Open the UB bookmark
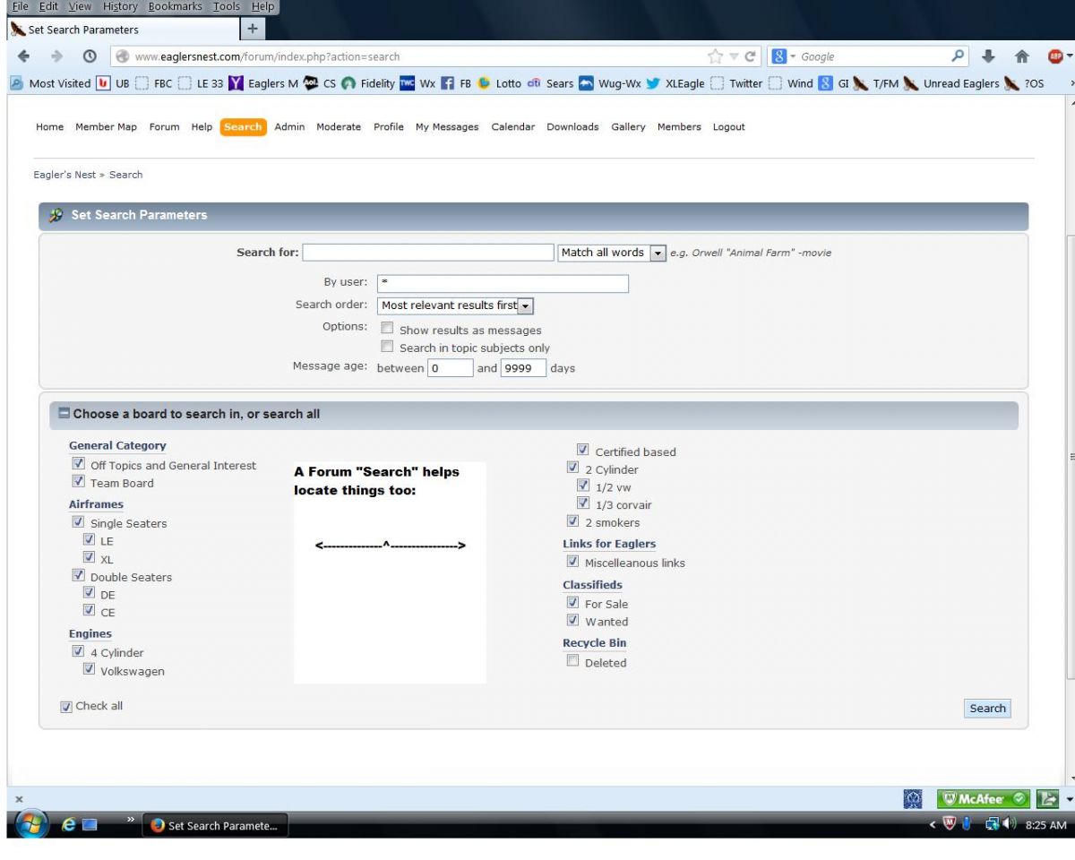Screen dimensions: 1075x860 [x=113, y=83]
